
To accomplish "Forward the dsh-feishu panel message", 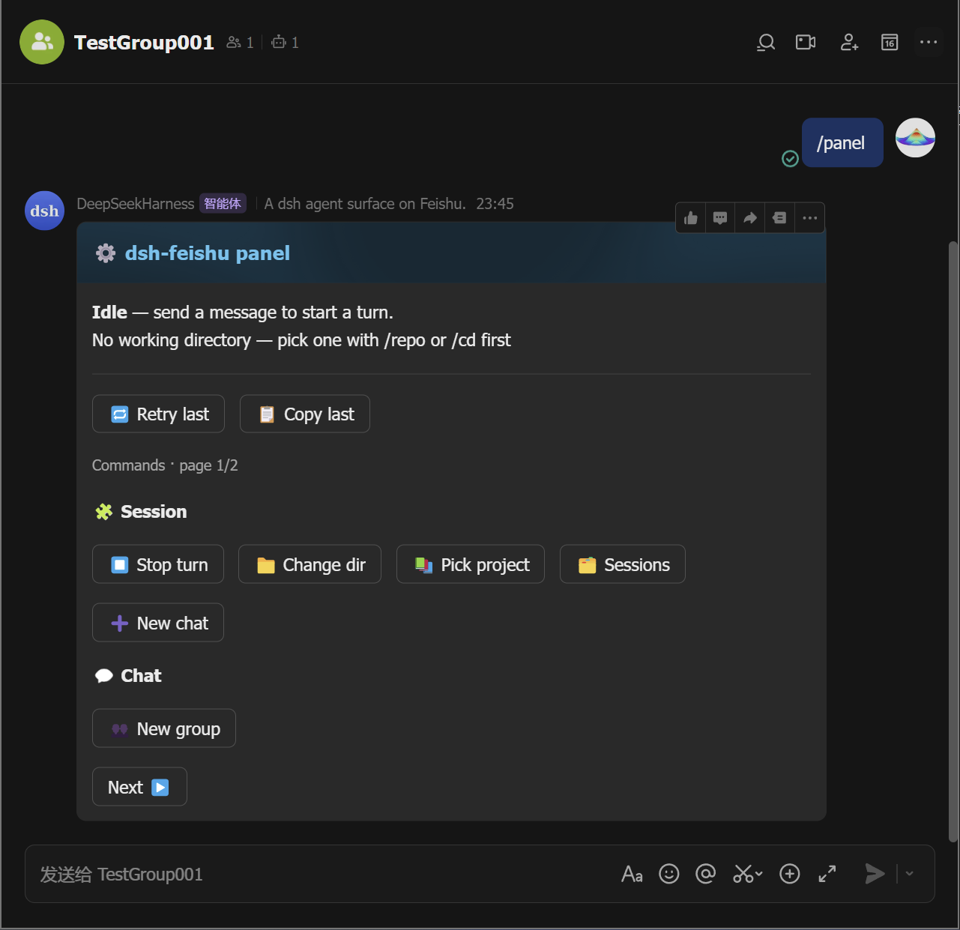I will tap(750, 218).
